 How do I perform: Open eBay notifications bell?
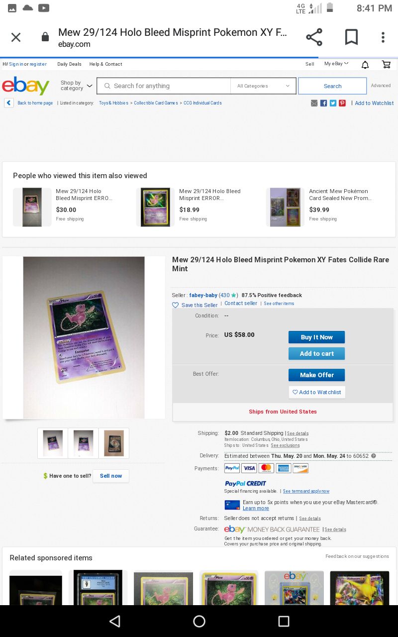(365, 65)
